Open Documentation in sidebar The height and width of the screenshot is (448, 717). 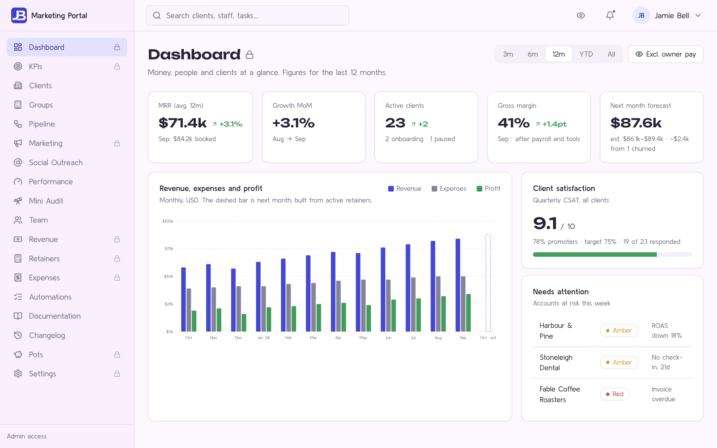click(67, 316)
